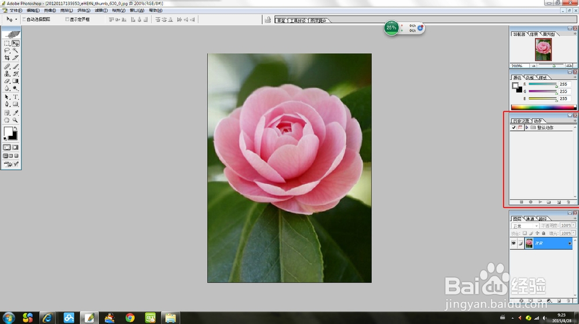Open the Layer menu
This screenshot has width=579, height=324.
point(67,10)
